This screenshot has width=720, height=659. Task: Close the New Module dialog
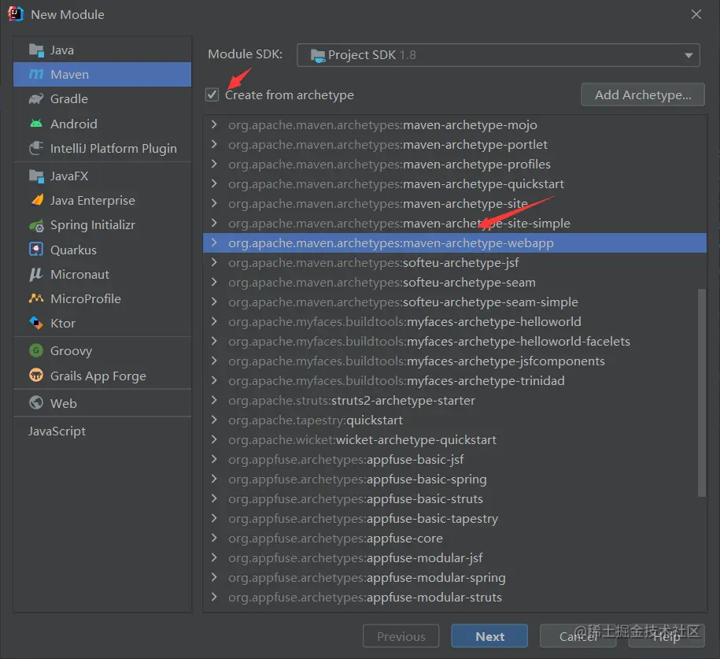point(696,14)
